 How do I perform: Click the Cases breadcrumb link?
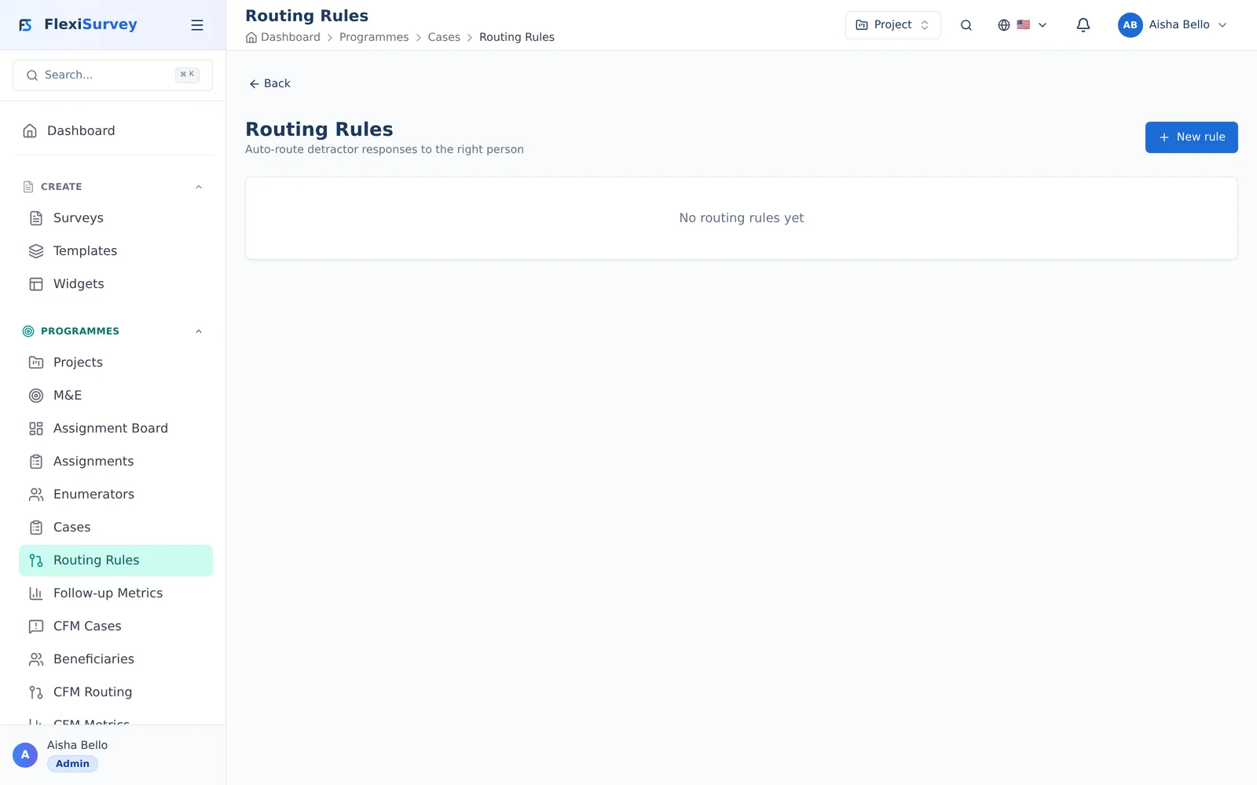[444, 38]
